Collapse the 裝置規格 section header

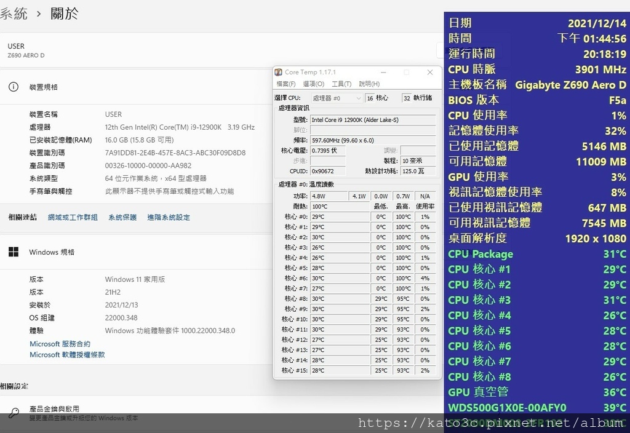click(x=221, y=87)
